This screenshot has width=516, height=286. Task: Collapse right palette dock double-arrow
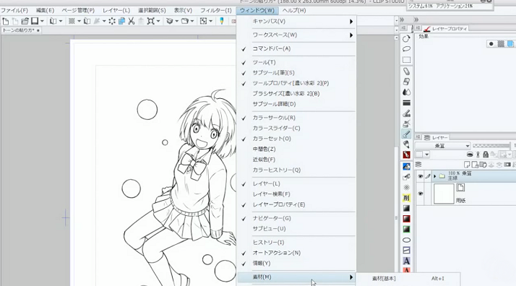point(416,19)
